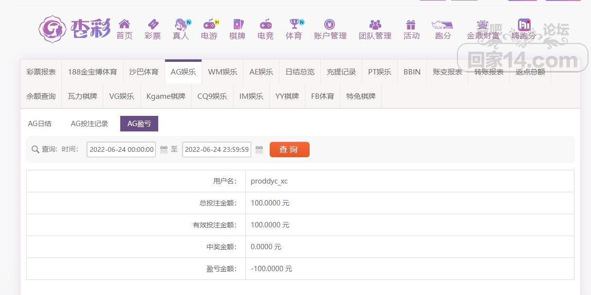
Task: Open the AG投注记录 sub-tab
Action: coord(90,124)
